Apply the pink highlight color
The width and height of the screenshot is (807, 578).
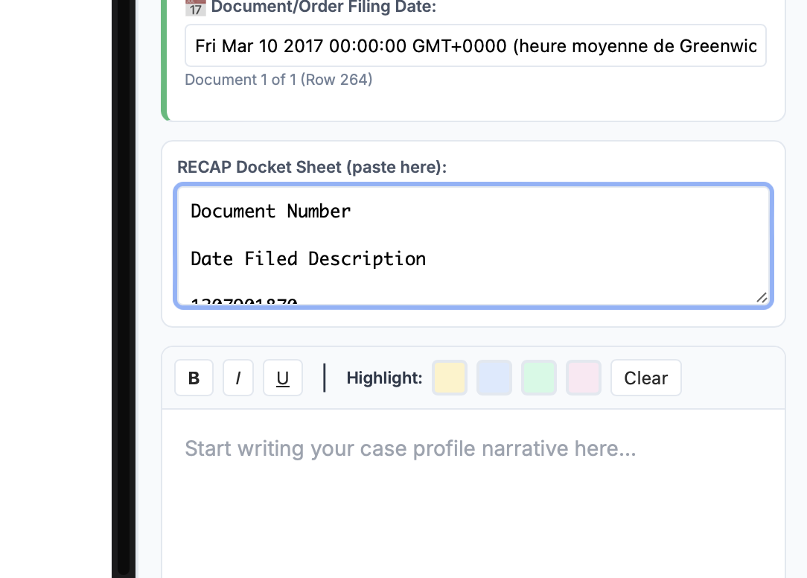[x=584, y=378]
